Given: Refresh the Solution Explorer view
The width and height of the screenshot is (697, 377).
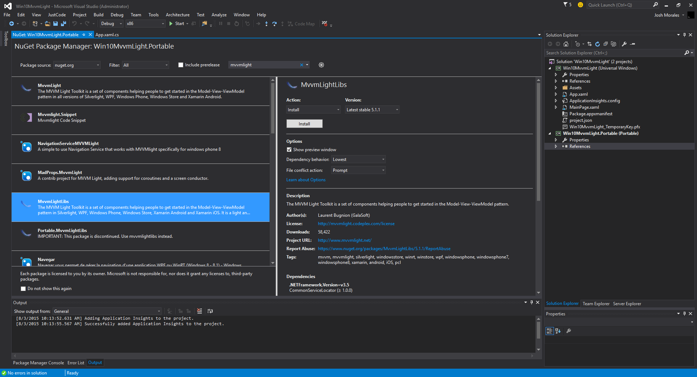Looking at the screenshot, I should (x=597, y=44).
